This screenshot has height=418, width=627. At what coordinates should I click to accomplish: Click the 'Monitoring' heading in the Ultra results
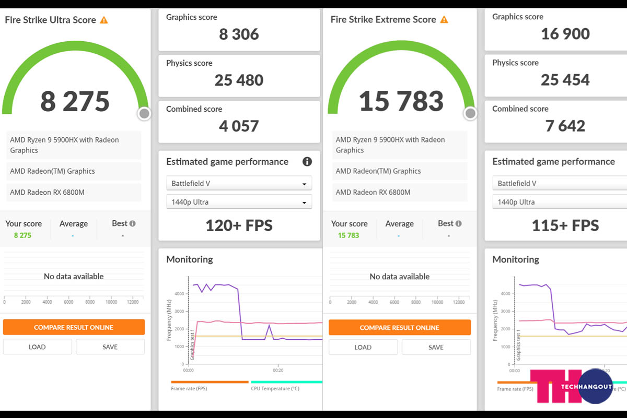pyautogui.click(x=190, y=259)
